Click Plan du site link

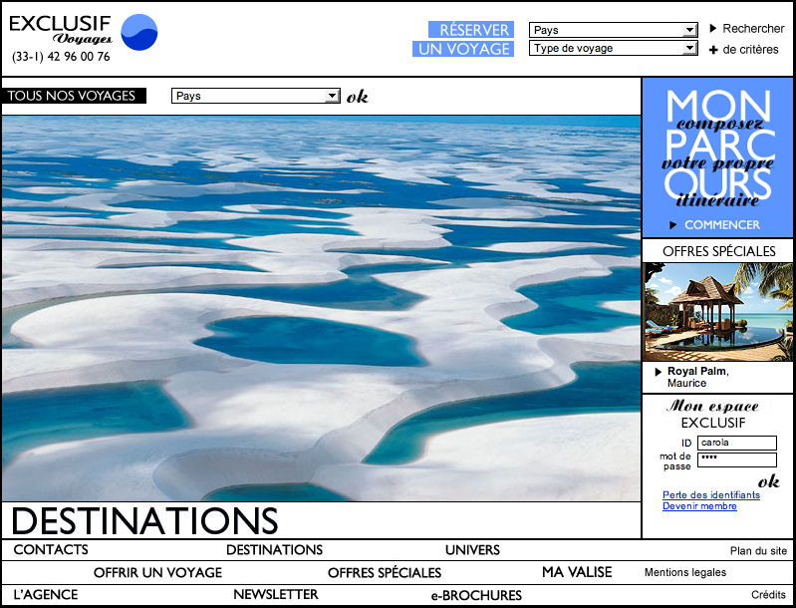pyautogui.click(x=758, y=550)
